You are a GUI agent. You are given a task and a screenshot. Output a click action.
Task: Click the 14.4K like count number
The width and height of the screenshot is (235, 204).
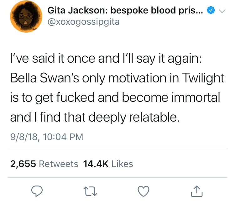pyautogui.click(x=96, y=164)
